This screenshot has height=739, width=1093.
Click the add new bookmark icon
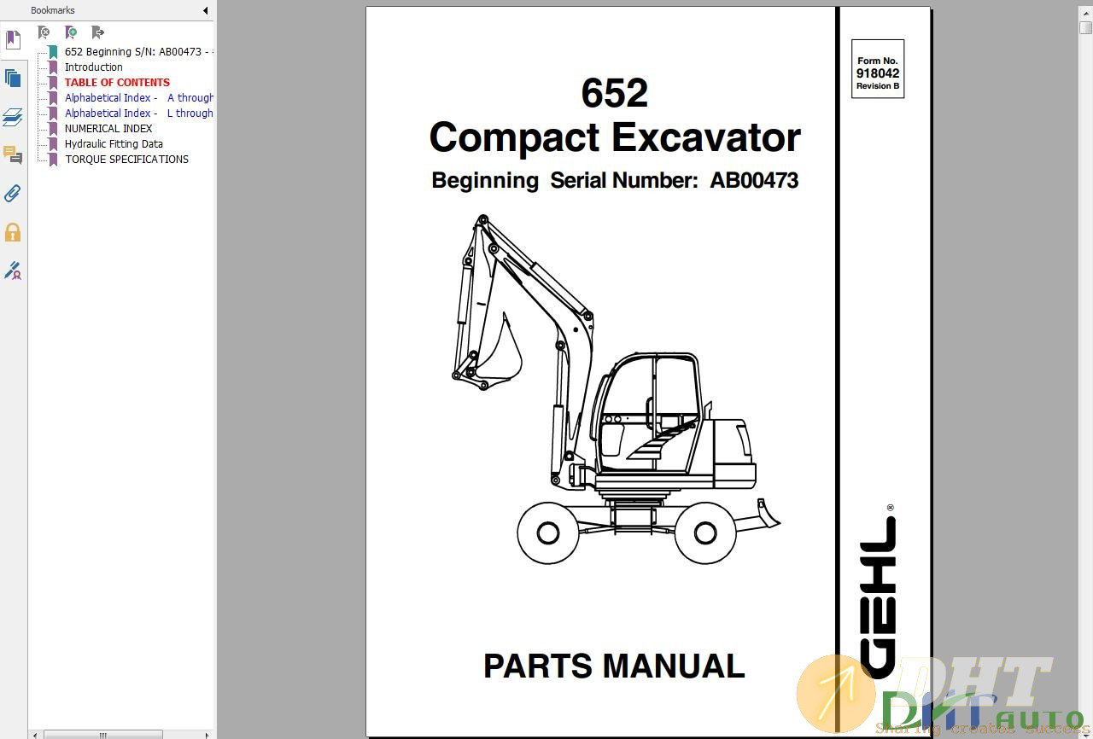(71, 32)
